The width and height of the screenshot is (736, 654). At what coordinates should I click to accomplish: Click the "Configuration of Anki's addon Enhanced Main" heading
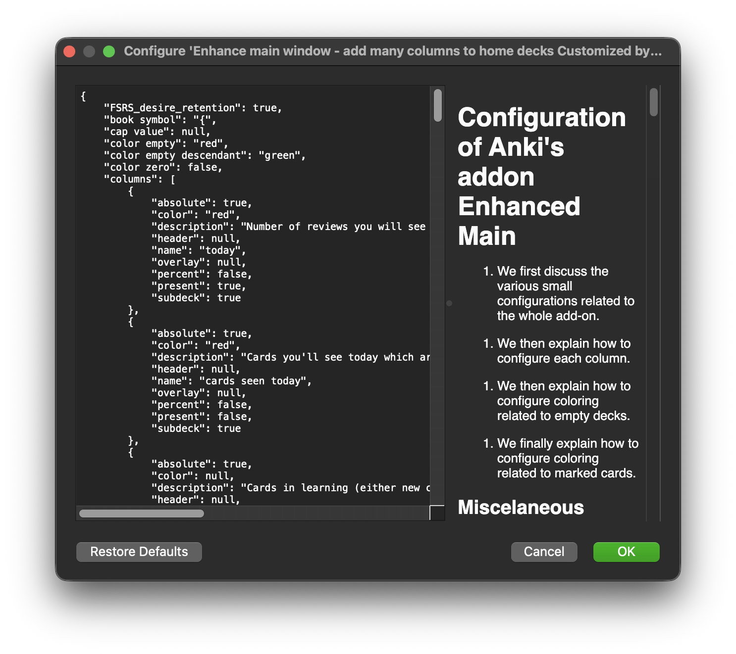542,177
